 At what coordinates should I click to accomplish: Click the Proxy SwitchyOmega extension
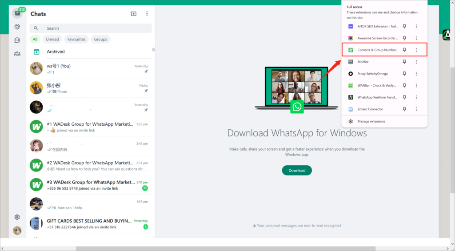(374, 74)
